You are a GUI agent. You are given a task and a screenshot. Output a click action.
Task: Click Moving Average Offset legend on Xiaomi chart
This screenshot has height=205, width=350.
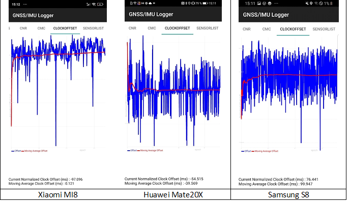pyautogui.click(x=35, y=151)
